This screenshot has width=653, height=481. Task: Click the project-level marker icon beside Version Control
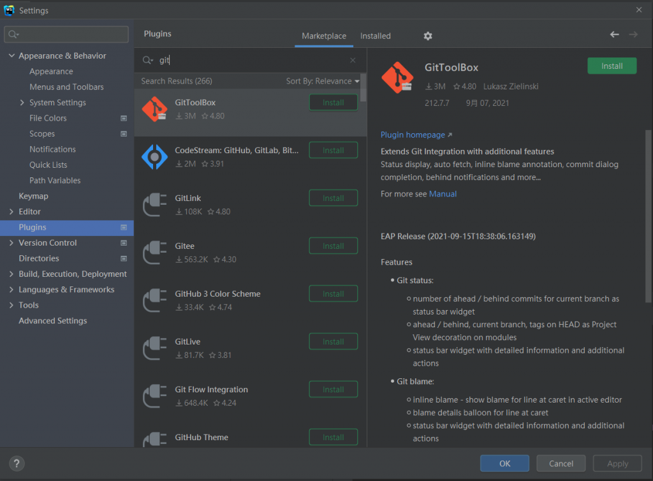tap(124, 243)
